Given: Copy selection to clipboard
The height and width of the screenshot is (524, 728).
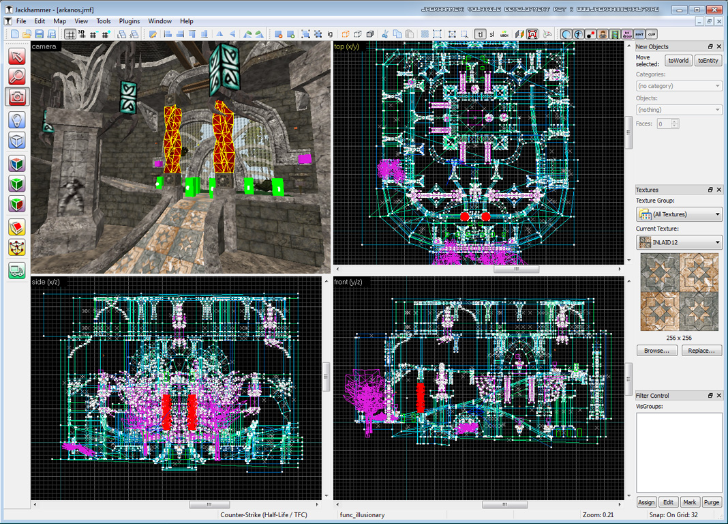Looking at the screenshot, I should pos(397,34).
